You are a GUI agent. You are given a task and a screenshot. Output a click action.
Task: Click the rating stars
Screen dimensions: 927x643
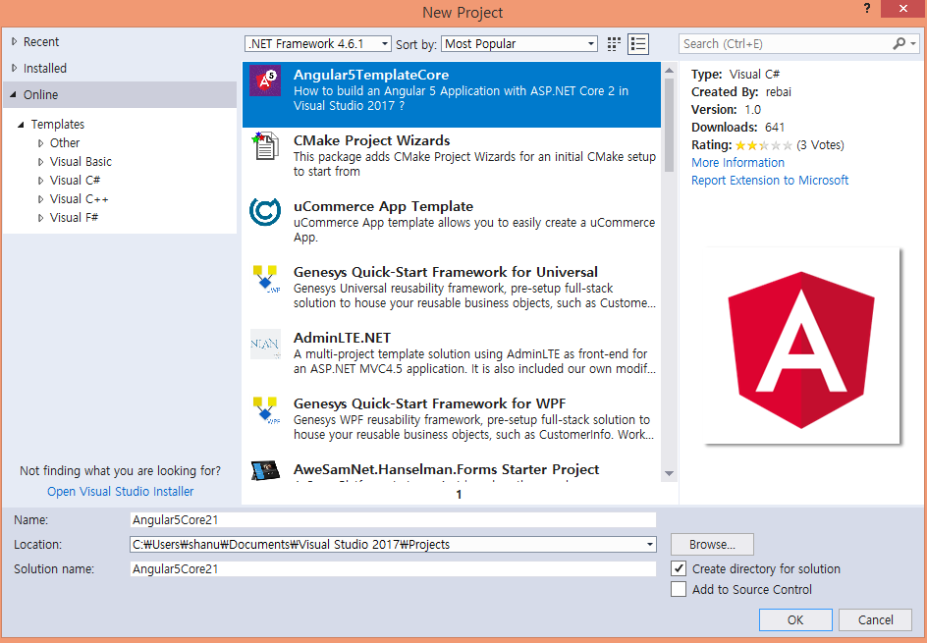click(x=763, y=145)
